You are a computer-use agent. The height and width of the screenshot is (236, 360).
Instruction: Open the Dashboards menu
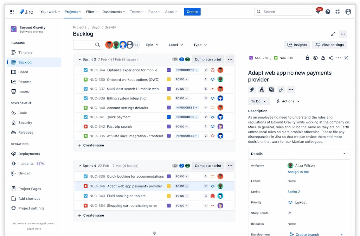114,11
